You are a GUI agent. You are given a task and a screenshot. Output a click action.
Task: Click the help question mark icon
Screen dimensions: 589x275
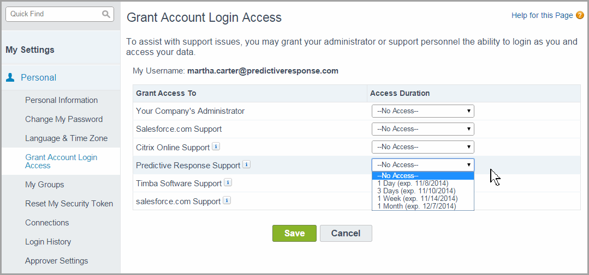(x=580, y=15)
